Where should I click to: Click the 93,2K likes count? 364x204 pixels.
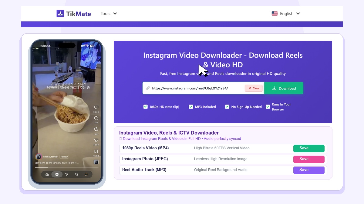click(96, 112)
